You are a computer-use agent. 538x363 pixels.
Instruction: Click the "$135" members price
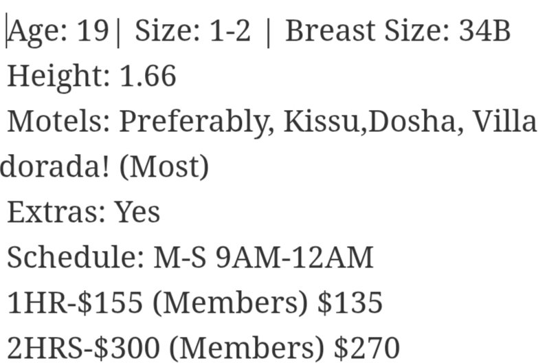coord(350,303)
